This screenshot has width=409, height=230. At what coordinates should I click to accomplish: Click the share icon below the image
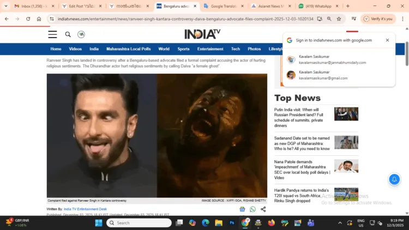coord(263,209)
